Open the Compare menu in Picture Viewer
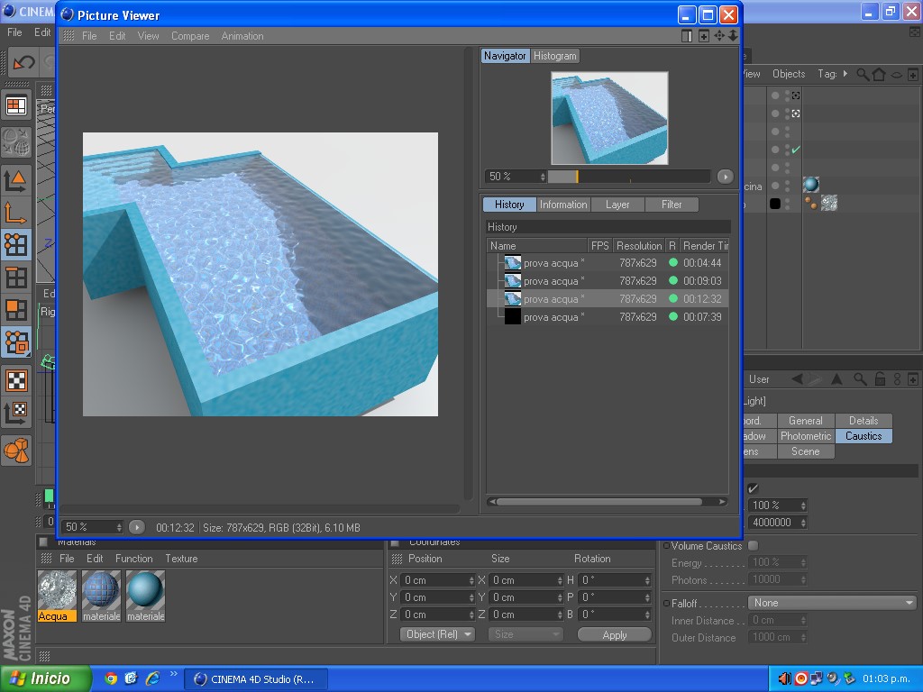Image resolution: width=923 pixels, height=692 pixels. [x=190, y=36]
